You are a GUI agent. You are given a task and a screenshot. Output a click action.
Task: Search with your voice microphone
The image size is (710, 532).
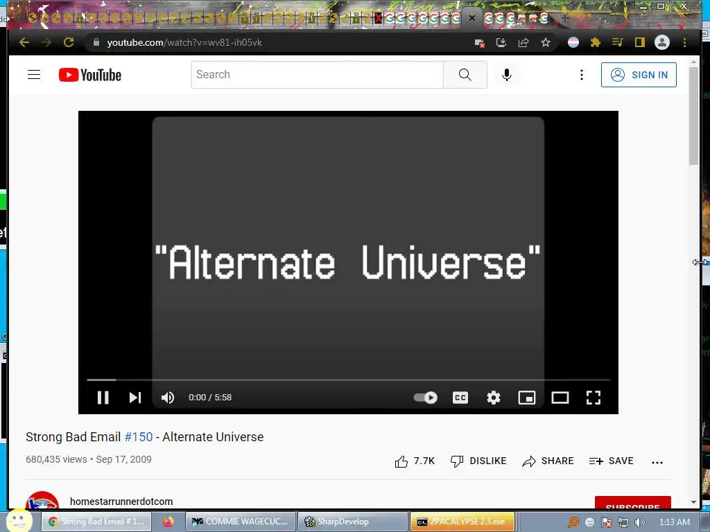[x=507, y=75]
